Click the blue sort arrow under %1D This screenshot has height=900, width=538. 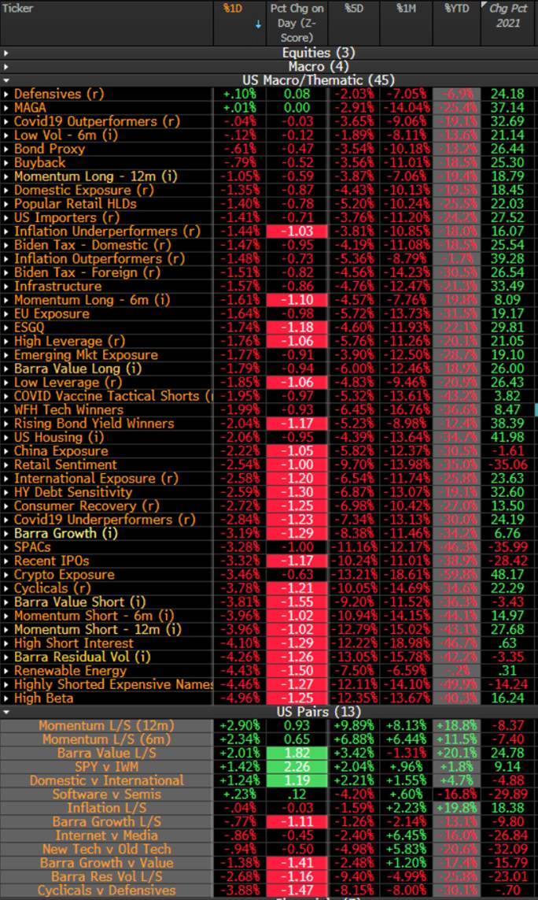point(259,24)
